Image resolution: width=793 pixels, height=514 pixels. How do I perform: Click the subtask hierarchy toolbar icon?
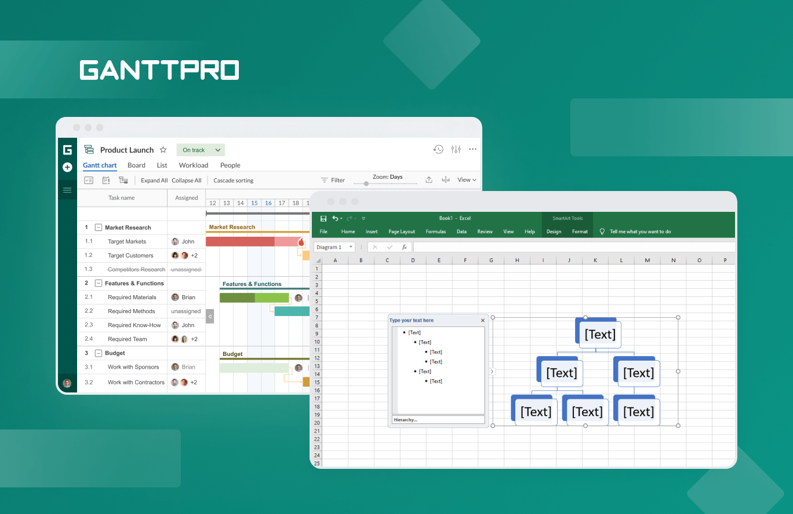point(123,180)
